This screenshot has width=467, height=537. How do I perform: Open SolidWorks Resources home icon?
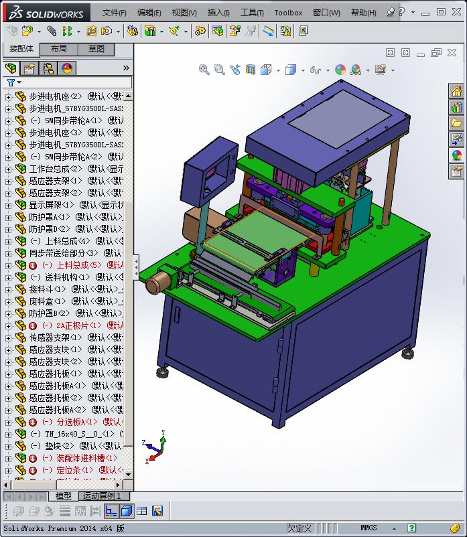coord(456,92)
